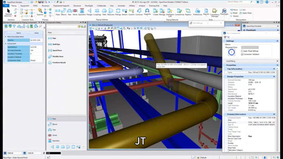The height and width of the screenshot is (159, 283).
Task: Open the Placement Point dropdown
Action: coord(250,47)
